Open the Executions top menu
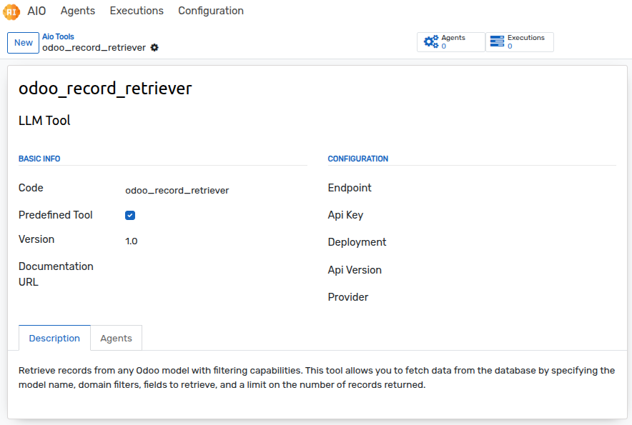Screen dimensions: 632x425 (x=137, y=11)
